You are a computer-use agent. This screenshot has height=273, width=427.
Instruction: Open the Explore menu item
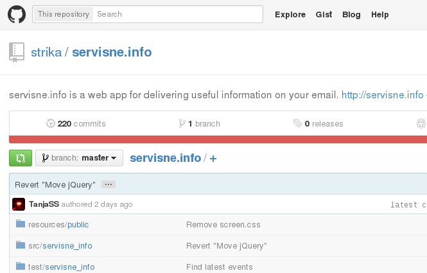click(290, 14)
